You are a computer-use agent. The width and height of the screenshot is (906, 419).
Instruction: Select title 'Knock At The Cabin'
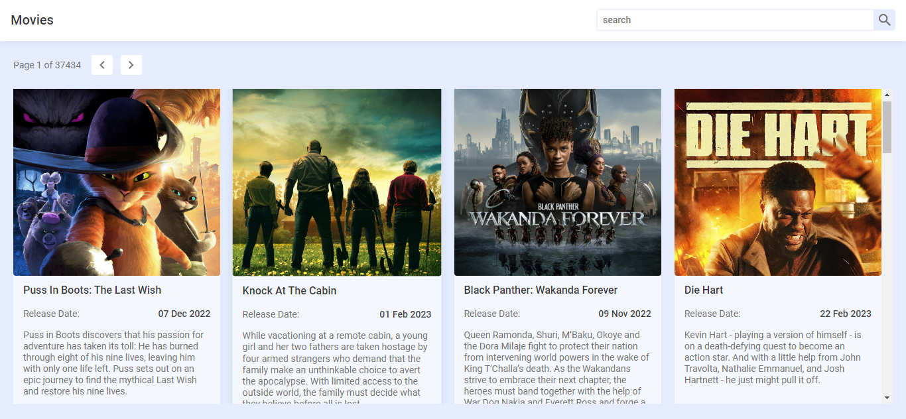click(x=289, y=291)
